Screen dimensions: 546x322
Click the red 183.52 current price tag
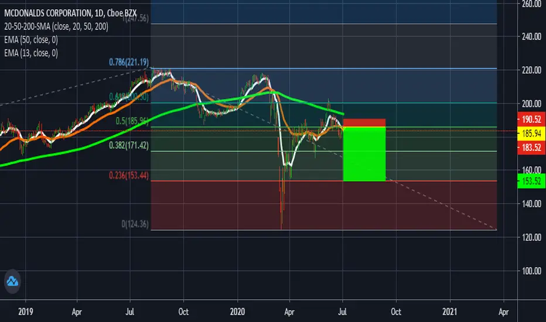(x=531, y=148)
